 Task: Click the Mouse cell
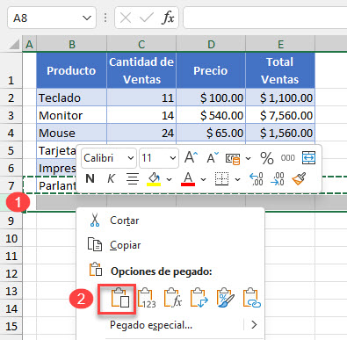click(x=72, y=133)
